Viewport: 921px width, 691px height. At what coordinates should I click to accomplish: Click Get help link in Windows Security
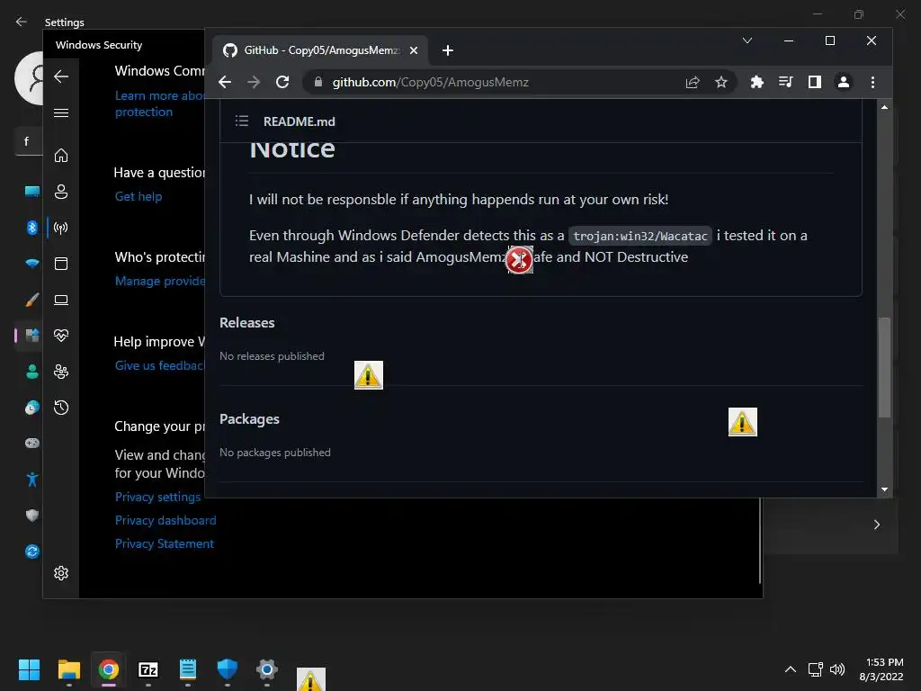(139, 197)
